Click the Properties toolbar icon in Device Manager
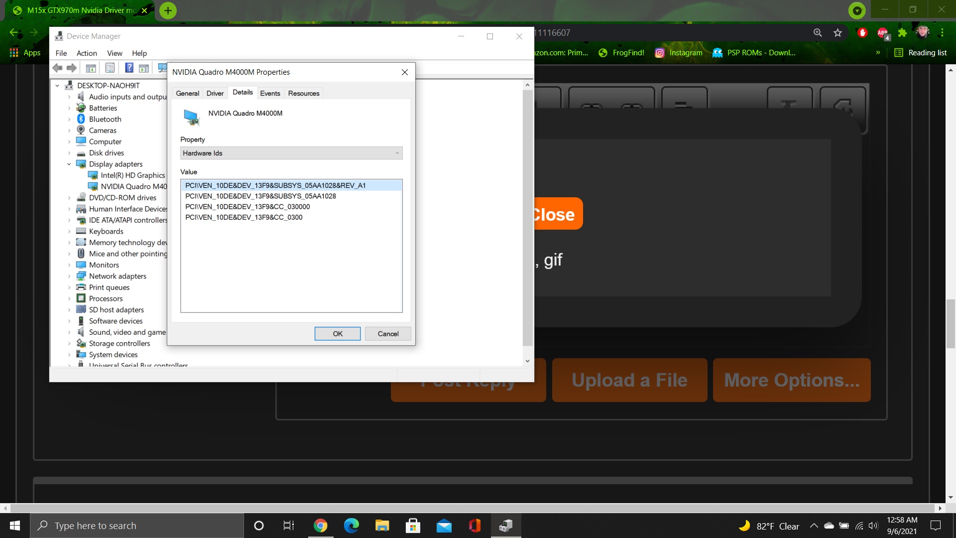Image resolution: width=956 pixels, height=538 pixels. click(110, 68)
